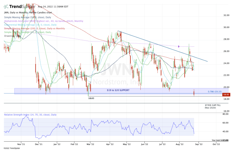Screen dimensions: 234x150
Task: Click the 20.00 price axis label
Action: 226,87
